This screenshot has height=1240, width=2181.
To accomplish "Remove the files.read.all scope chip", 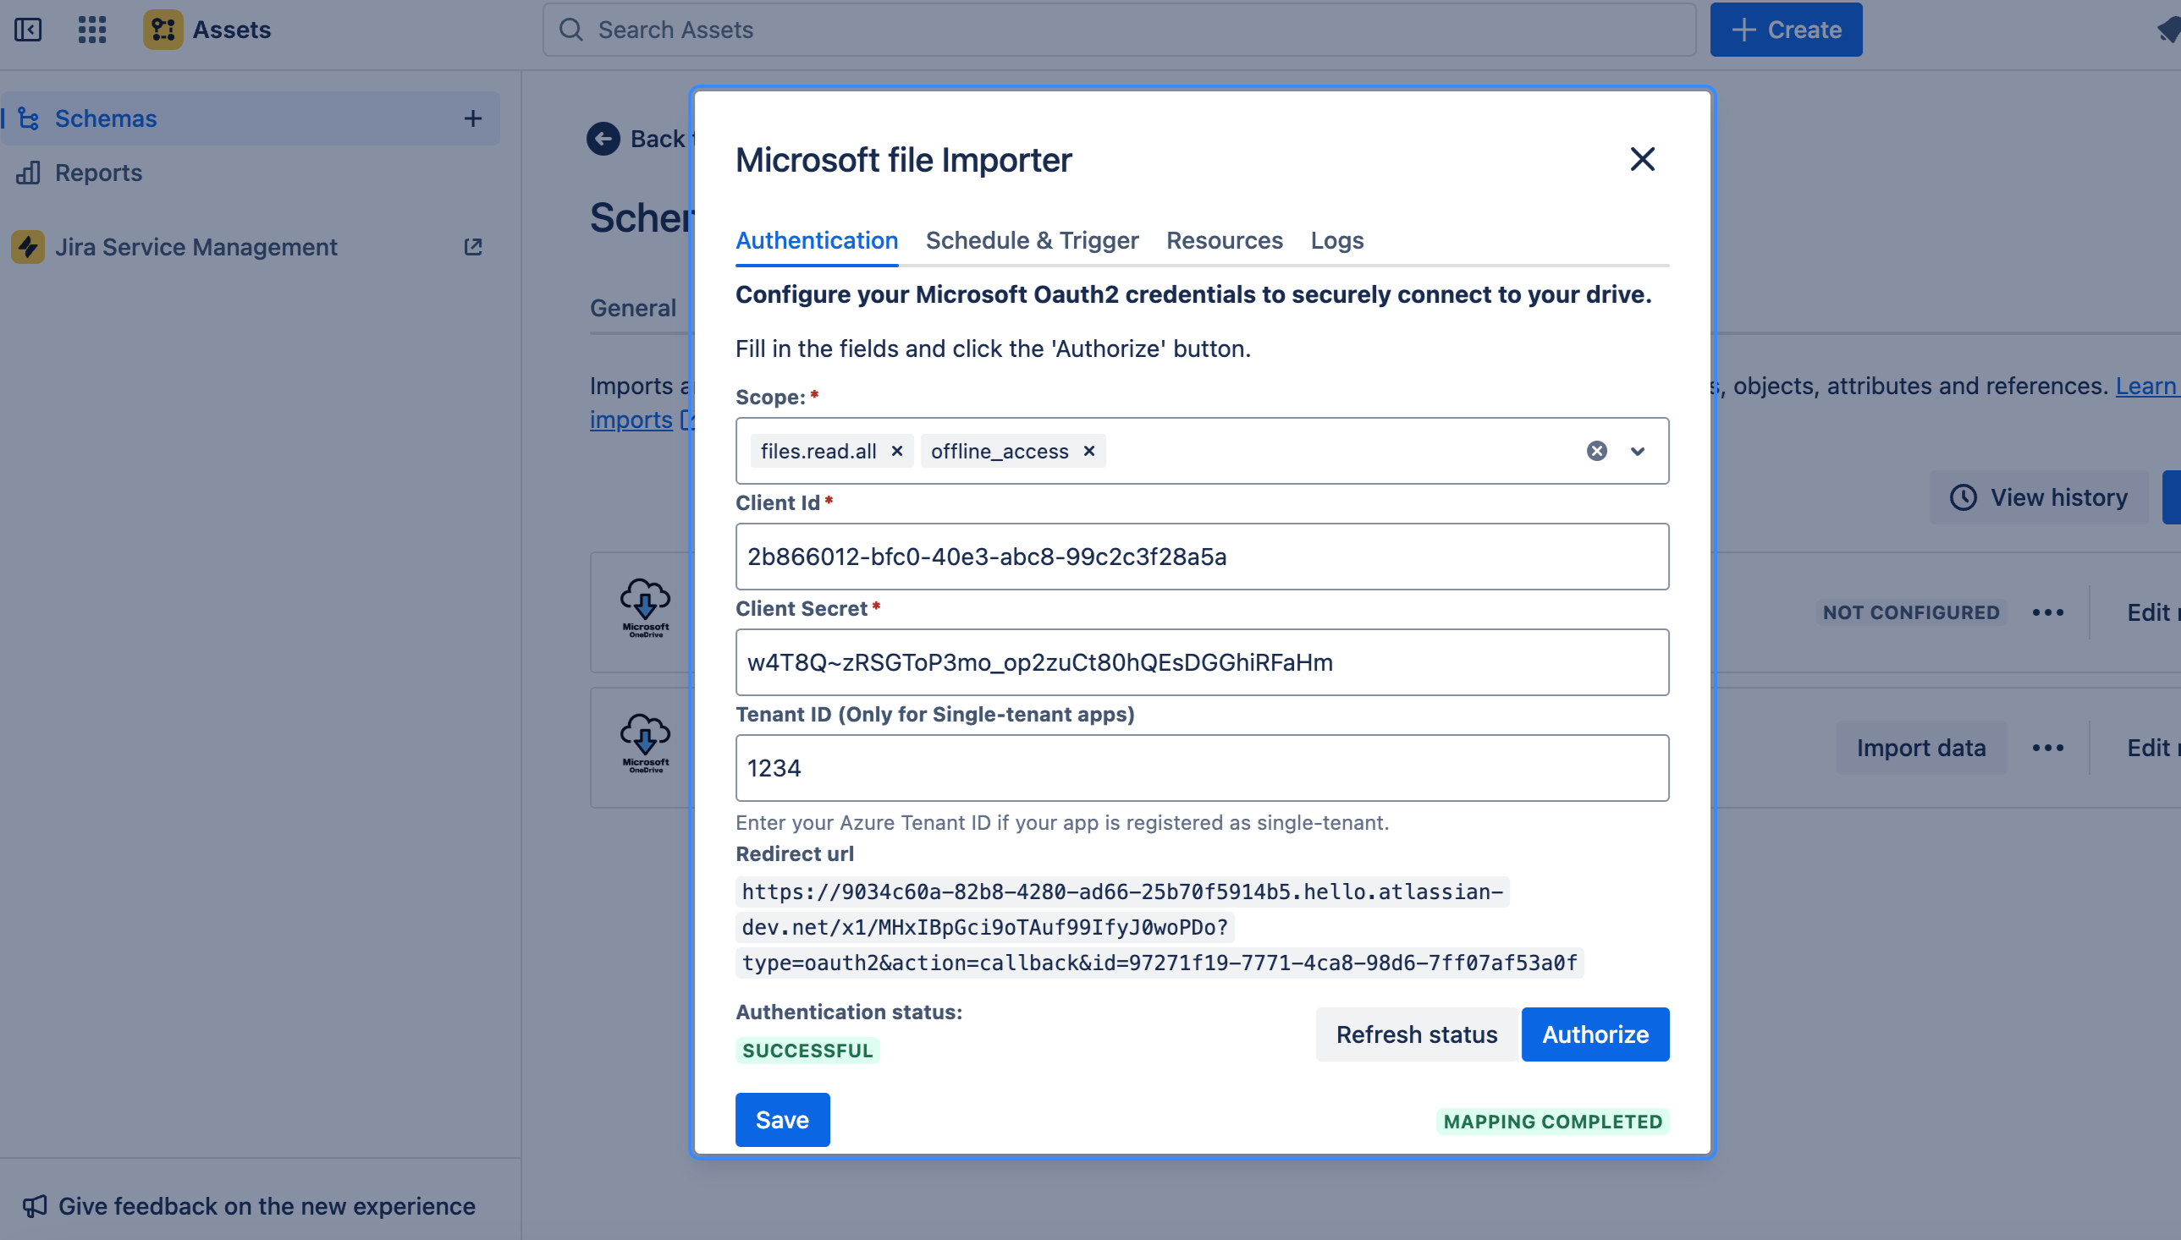I will (896, 452).
